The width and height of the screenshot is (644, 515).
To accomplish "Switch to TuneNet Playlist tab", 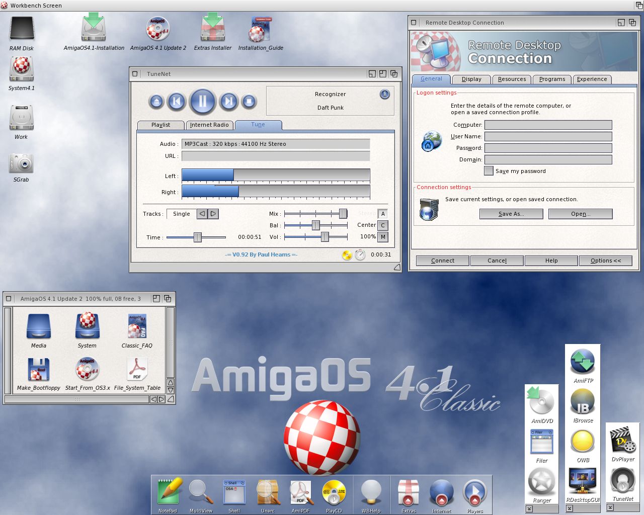I will (160, 125).
